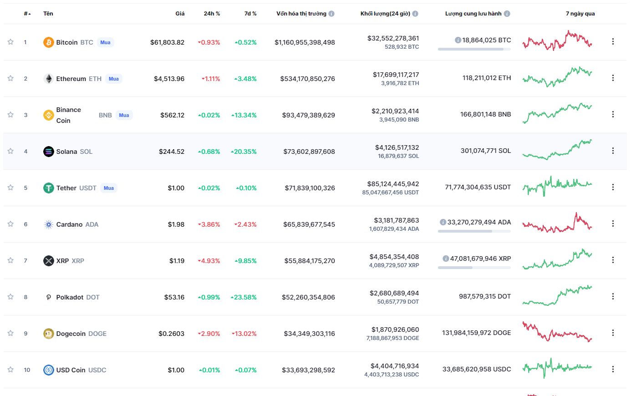631x396 pixels.
Task: Click the Dogecoin logo icon
Action: tap(48, 334)
